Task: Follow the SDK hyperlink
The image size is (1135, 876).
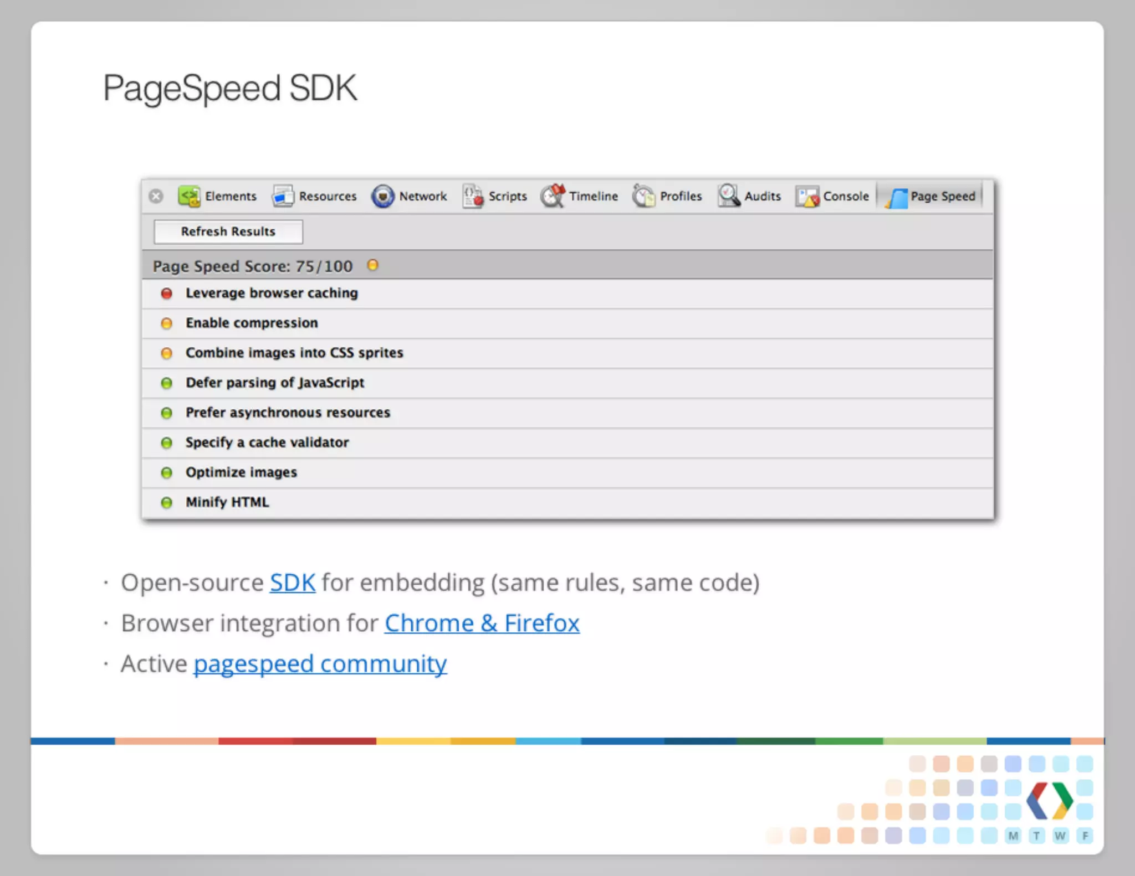Action: [x=293, y=583]
